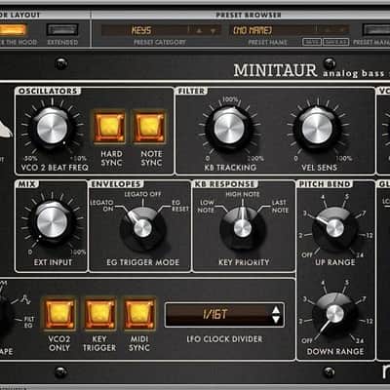Screen dimensions: 390x390
Task: Click the EG Trigger Mode rotary switch
Action: [142, 228]
